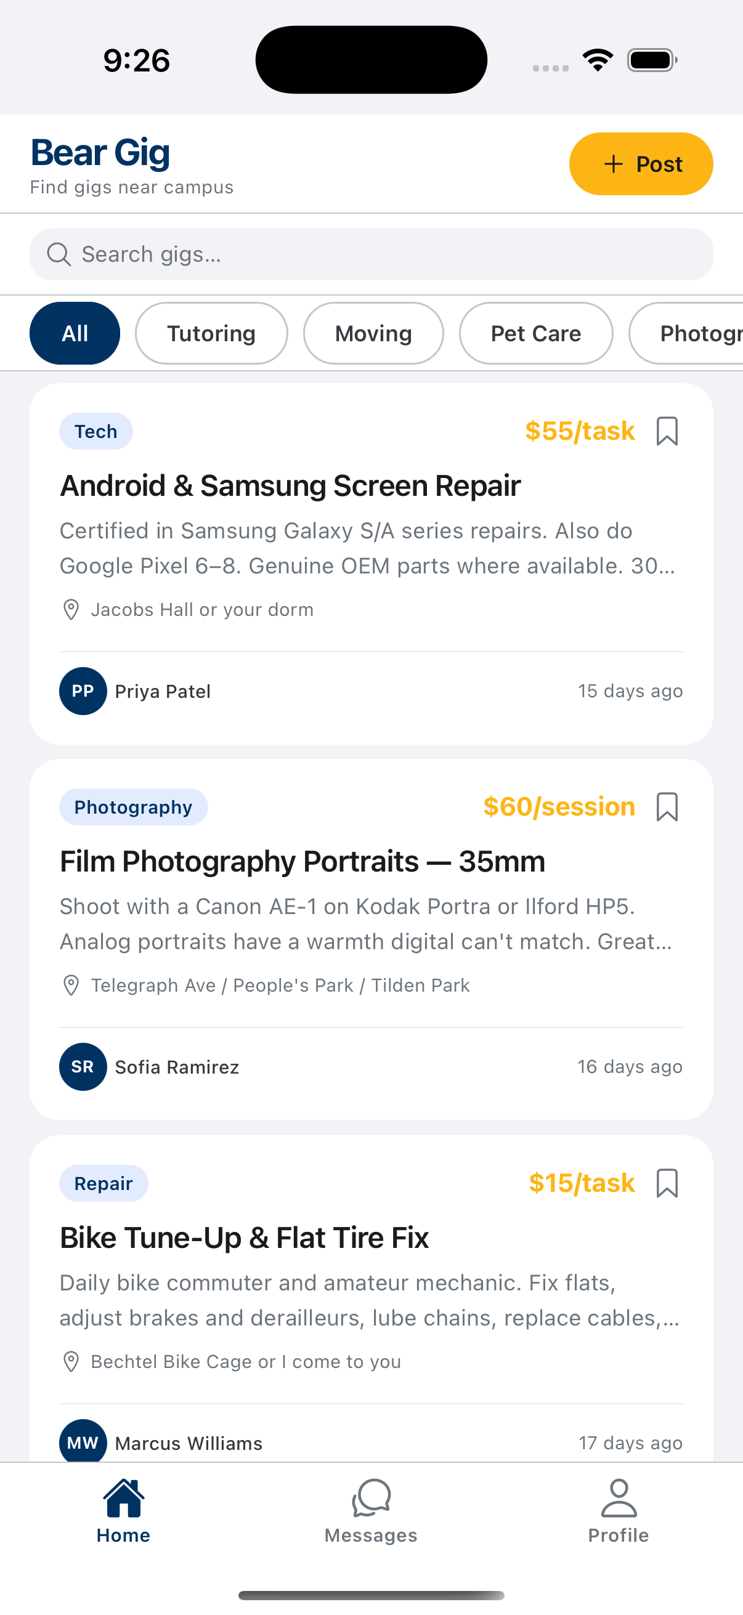The image size is (743, 1615).
Task: Toggle bookmark on Bike Tune-Up gig
Action: tap(667, 1183)
